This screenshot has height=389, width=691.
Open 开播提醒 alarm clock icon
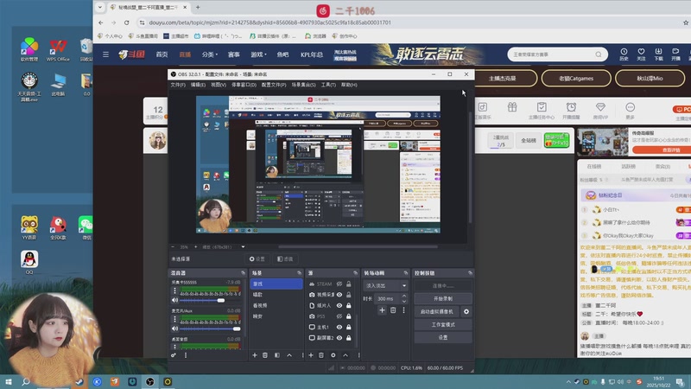571,107
